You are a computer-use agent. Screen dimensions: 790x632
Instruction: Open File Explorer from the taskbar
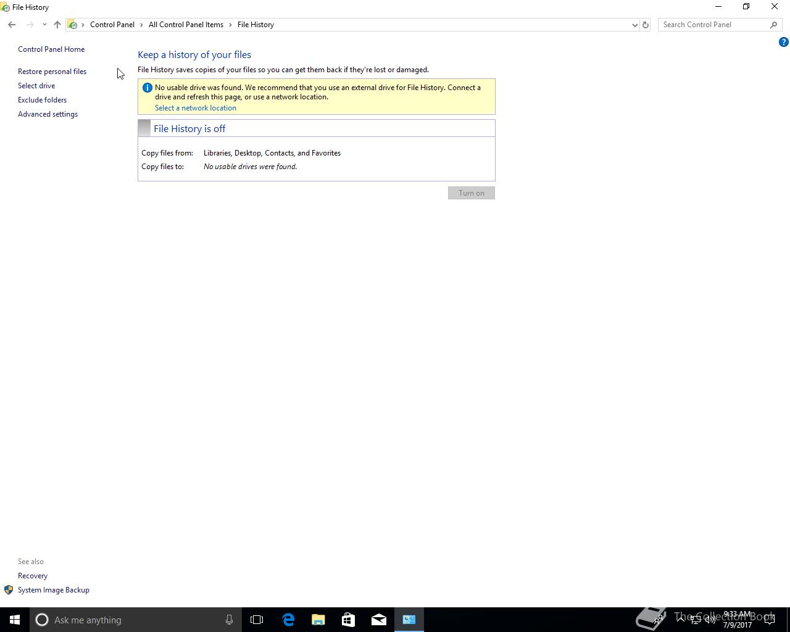click(318, 620)
